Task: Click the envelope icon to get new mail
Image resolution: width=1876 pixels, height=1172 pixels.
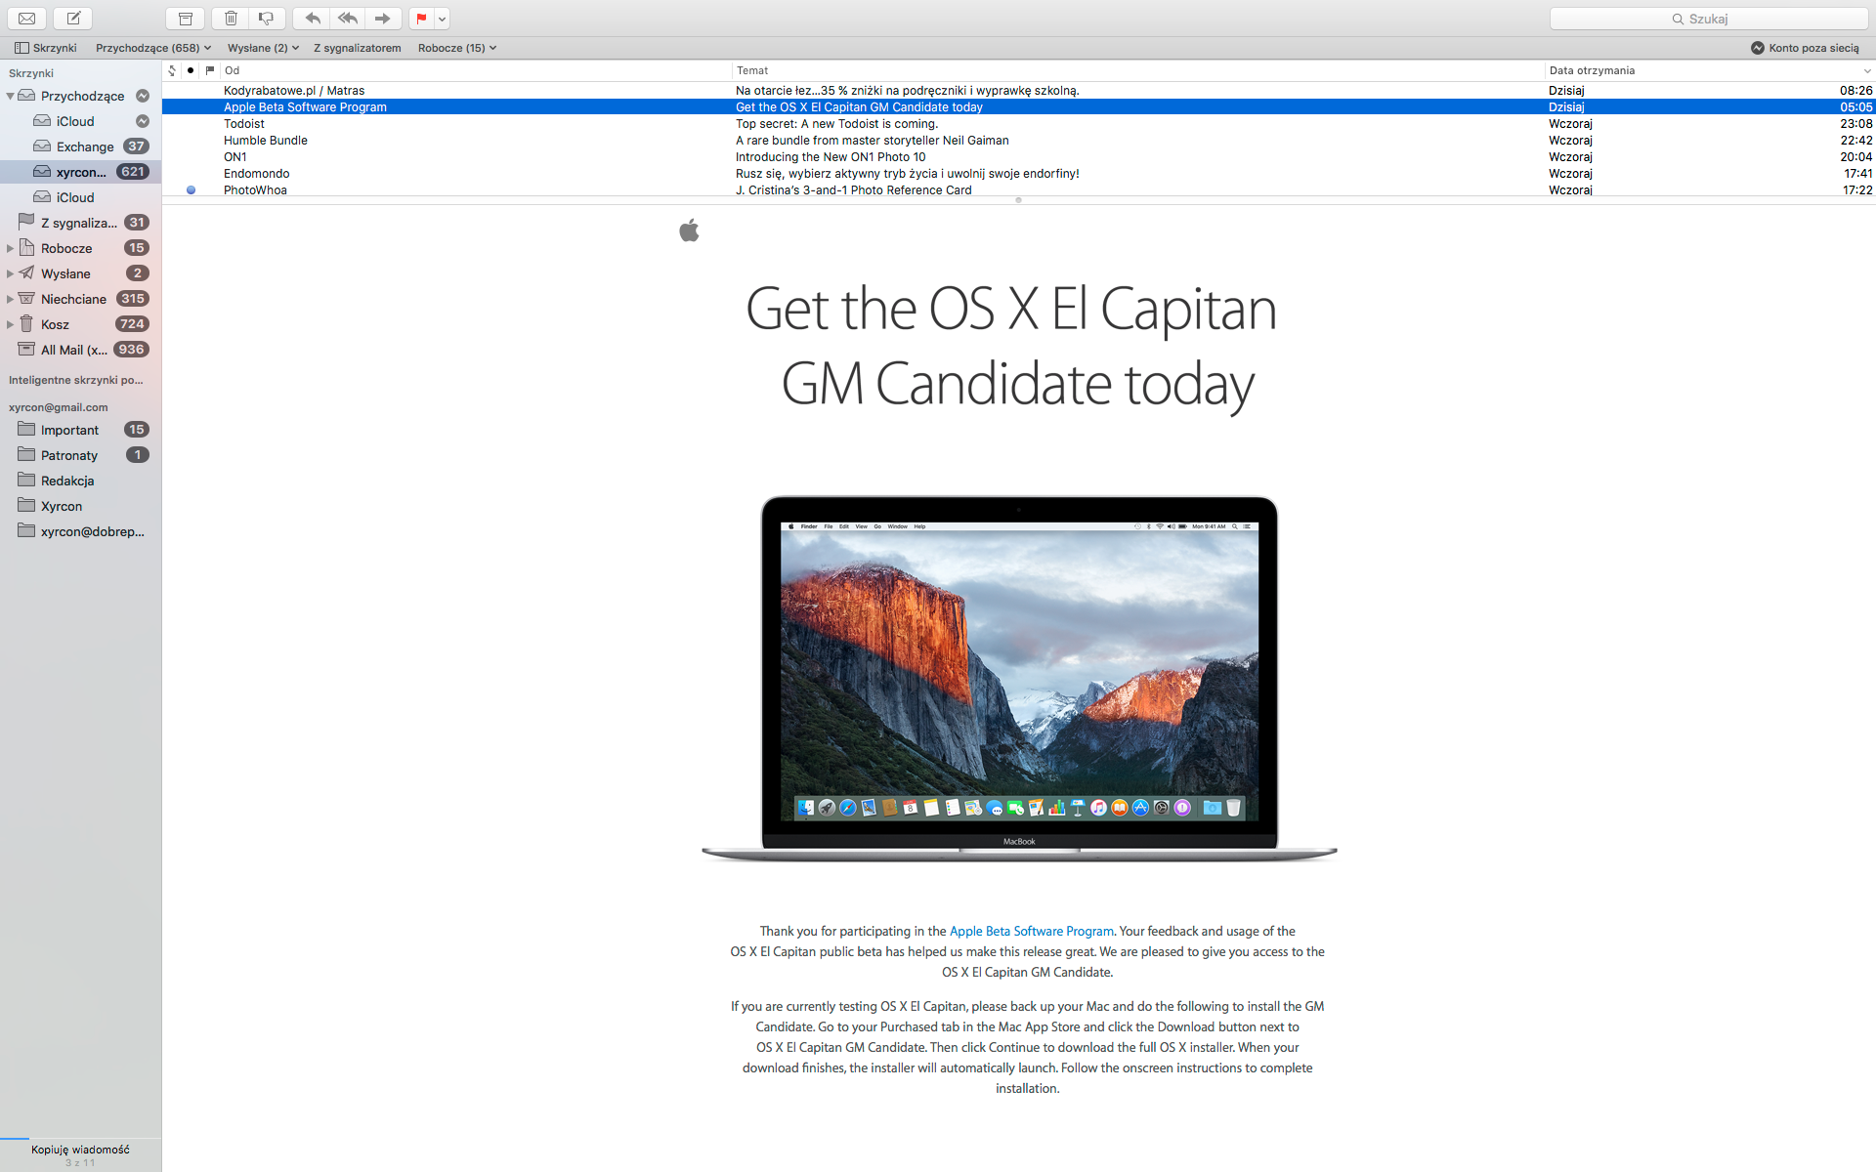Action: click(27, 19)
